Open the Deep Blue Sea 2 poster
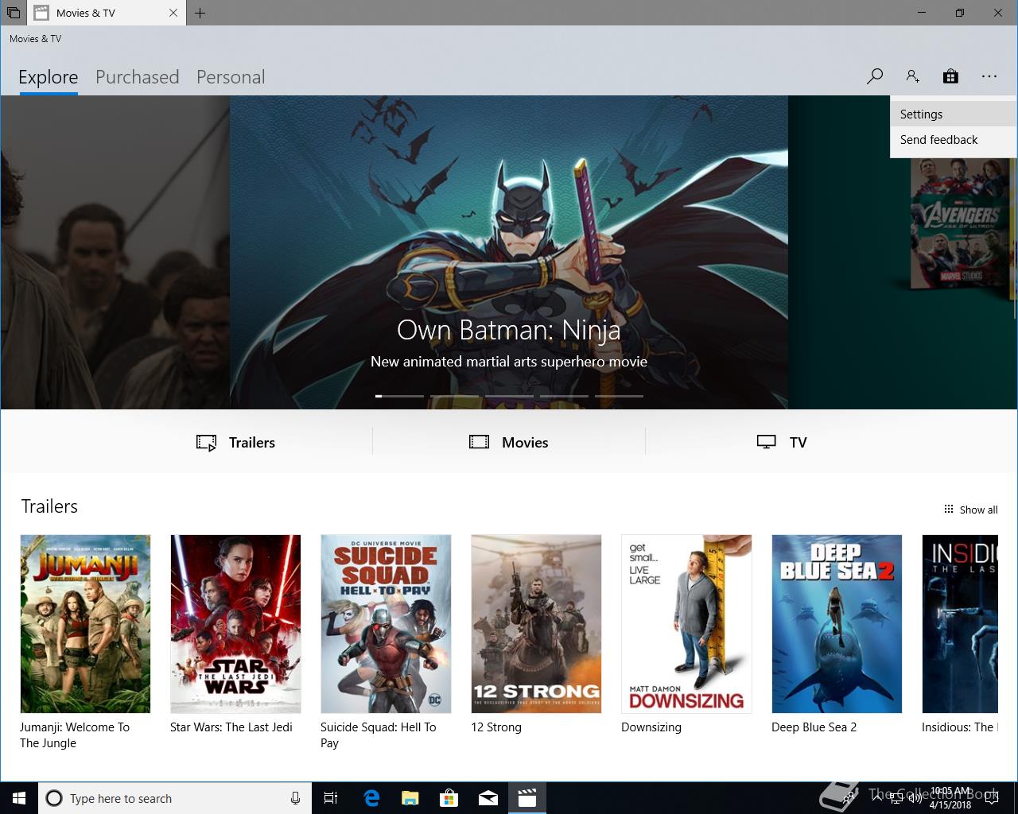This screenshot has height=814, width=1018. point(837,624)
